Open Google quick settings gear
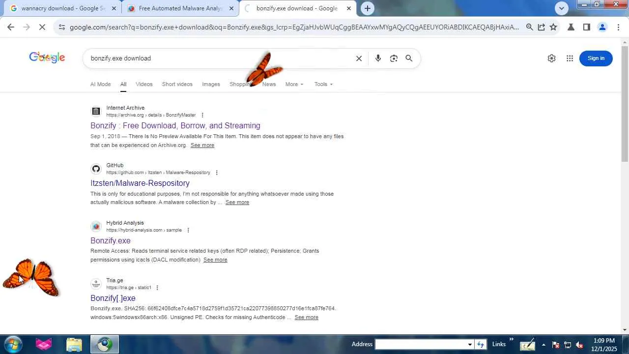Image resolution: width=629 pixels, height=354 pixels. coord(551,59)
